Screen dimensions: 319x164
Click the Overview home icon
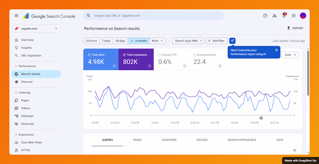pos(17,40)
